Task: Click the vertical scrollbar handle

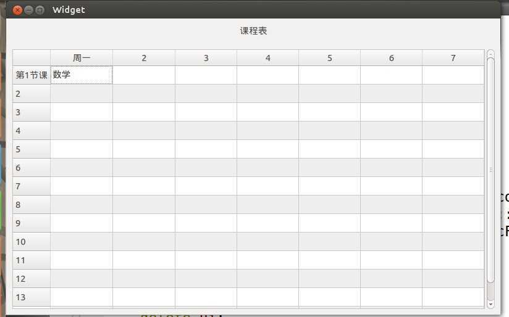Action: point(491,170)
